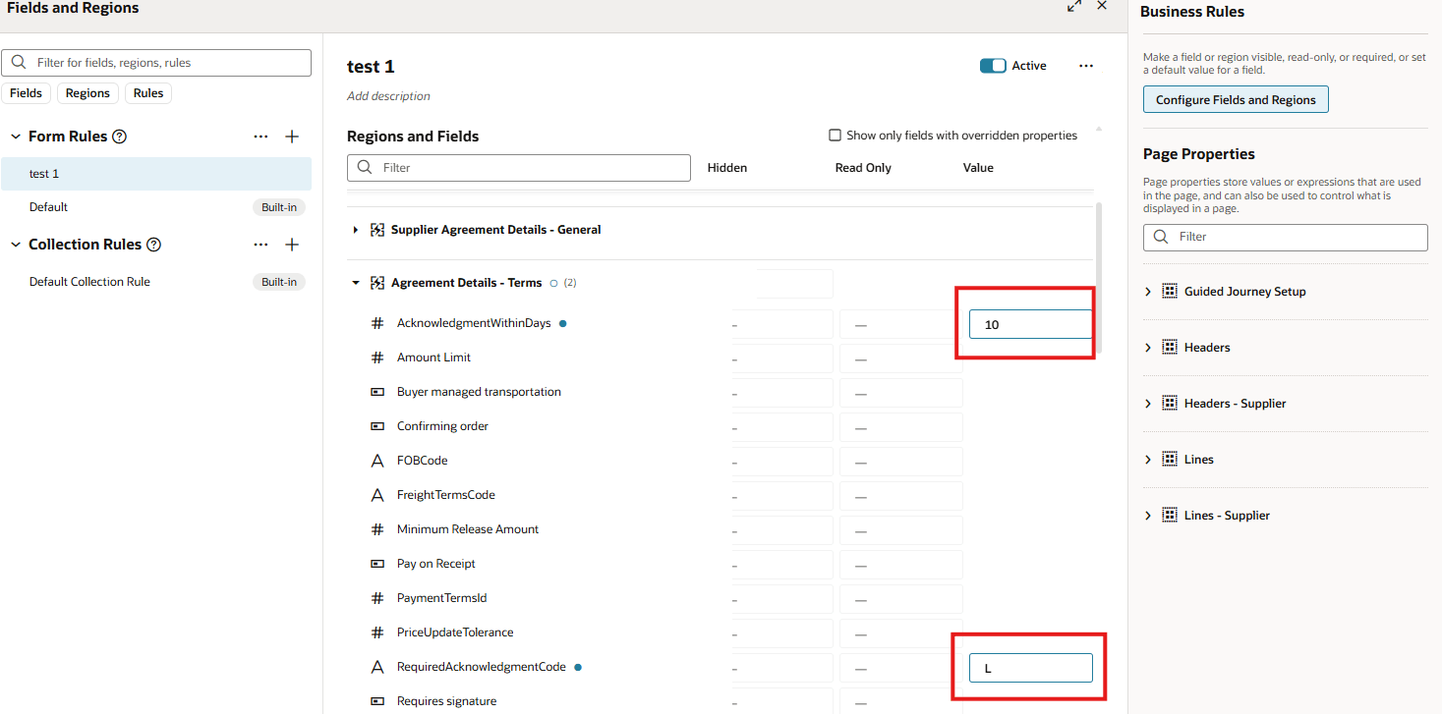Toggle Hidden setting for Confirming order
1442x714 pixels.
tap(782, 426)
